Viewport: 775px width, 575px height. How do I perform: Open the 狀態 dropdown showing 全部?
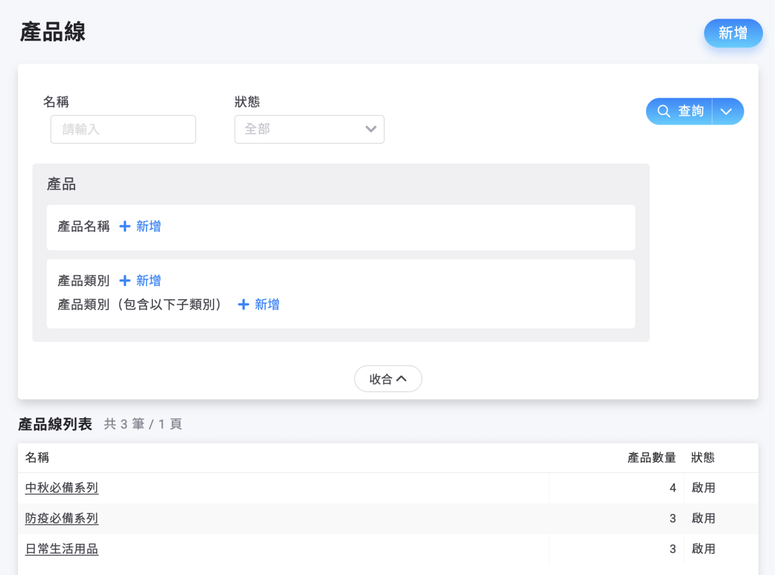[309, 129]
